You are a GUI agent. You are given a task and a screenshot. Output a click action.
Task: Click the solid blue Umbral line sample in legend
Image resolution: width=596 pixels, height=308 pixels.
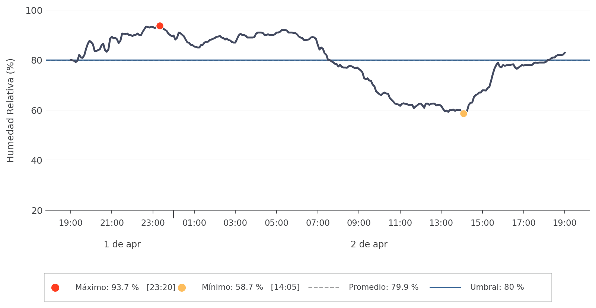445,288
